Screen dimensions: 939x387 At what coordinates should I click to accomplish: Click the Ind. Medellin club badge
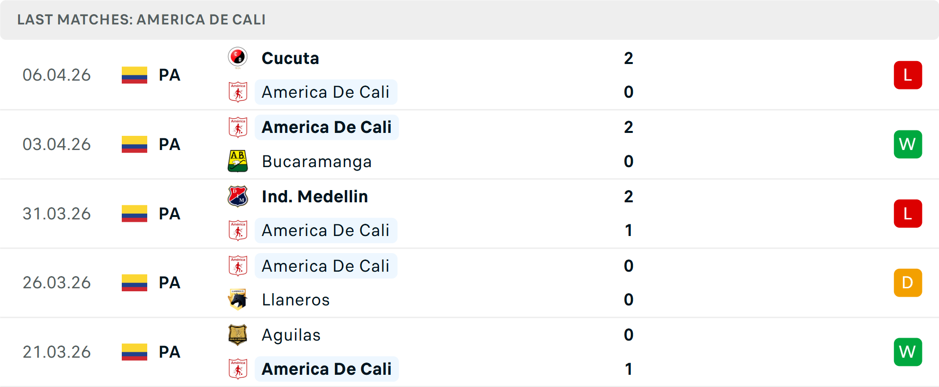click(x=238, y=196)
